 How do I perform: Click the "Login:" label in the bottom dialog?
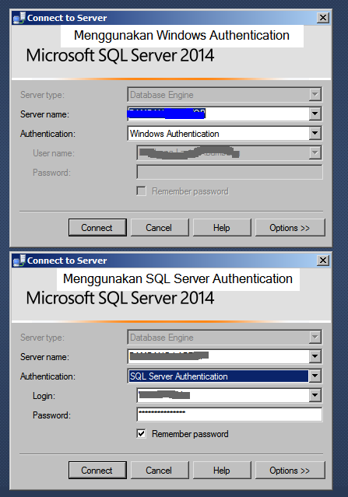44,396
